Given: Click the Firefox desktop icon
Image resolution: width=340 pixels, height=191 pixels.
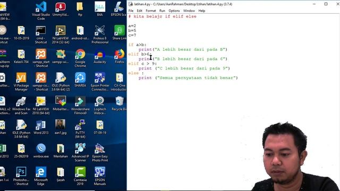Looking at the screenshot, I should [119, 56].
